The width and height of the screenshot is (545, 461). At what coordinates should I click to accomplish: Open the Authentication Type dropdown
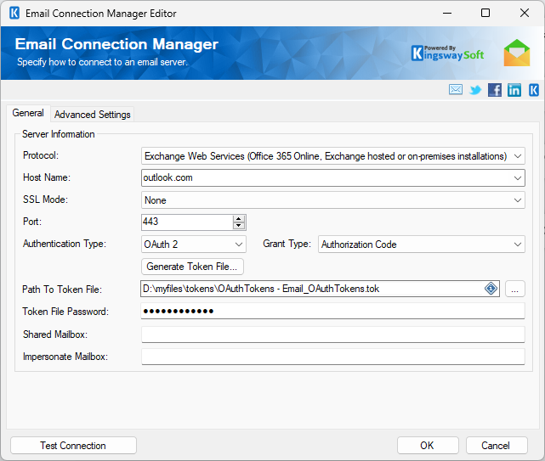click(239, 245)
